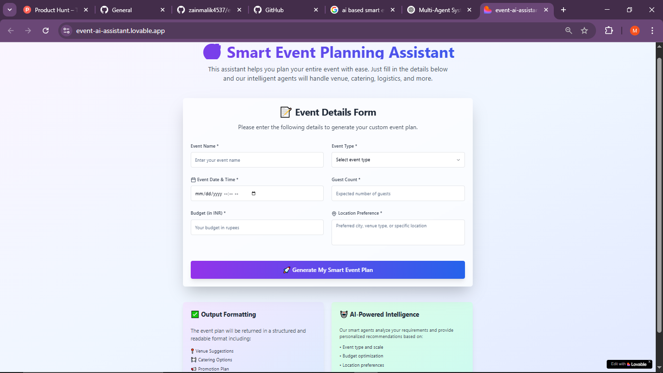Open the Extensions puzzle icon
The height and width of the screenshot is (373, 663).
click(x=609, y=31)
